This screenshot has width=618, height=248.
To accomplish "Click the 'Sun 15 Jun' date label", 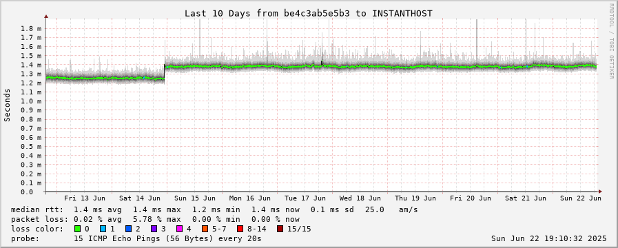I will click(195, 198).
